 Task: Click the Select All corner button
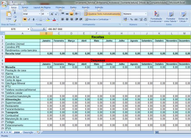tap(2, 34)
